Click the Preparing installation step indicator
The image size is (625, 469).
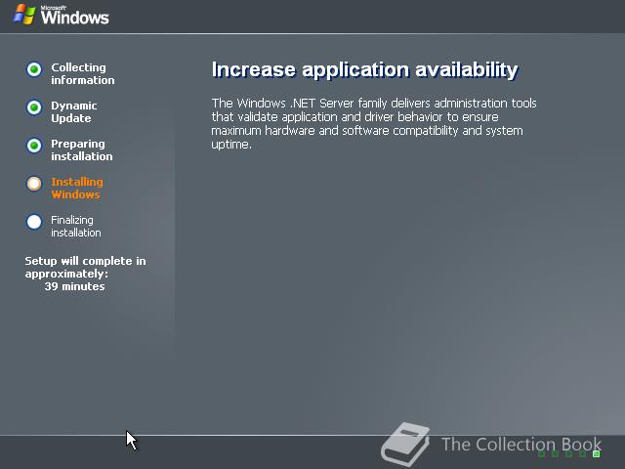tap(34, 146)
